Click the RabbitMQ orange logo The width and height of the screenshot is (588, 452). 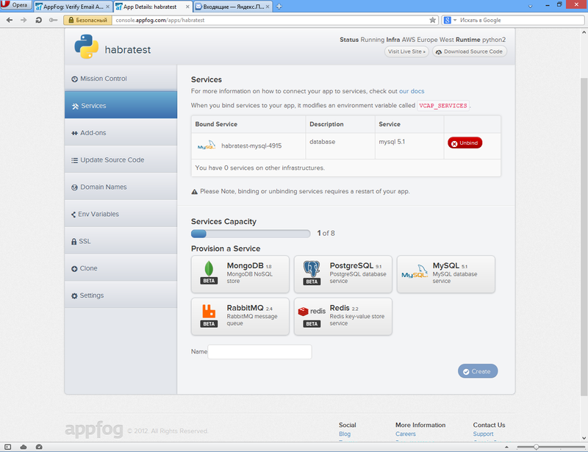(x=209, y=312)
